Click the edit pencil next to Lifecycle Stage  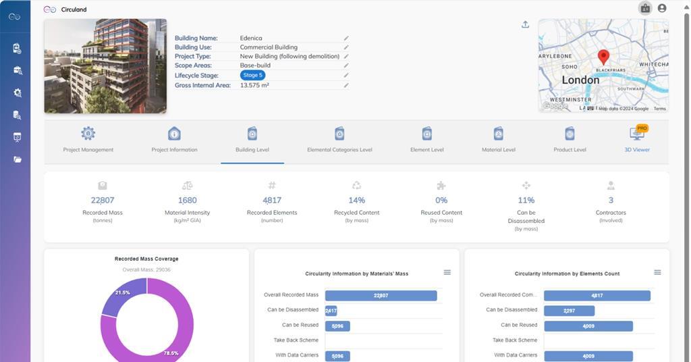pyautogui.click(x=346, y=76)
